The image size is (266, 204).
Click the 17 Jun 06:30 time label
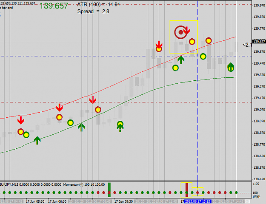point(57,201)
